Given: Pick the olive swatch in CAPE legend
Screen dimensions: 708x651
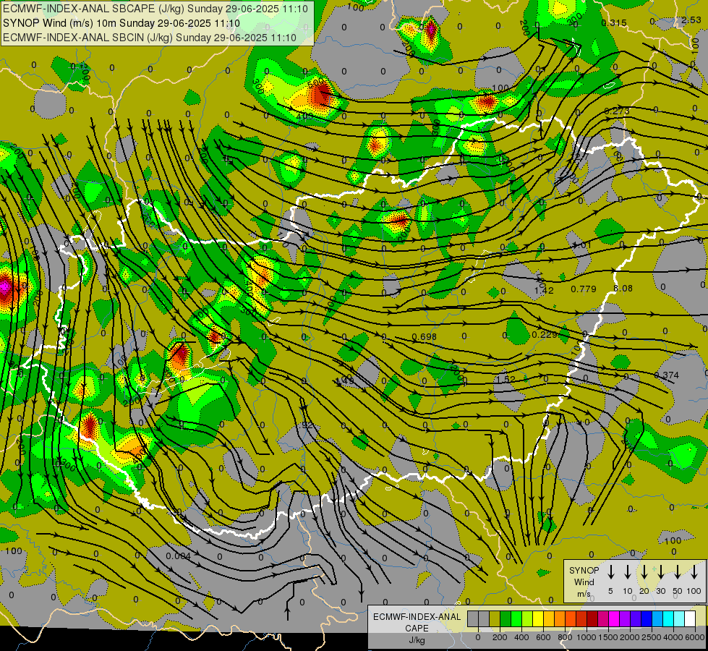Looking at the screenshot, I should tap(495, 618).
